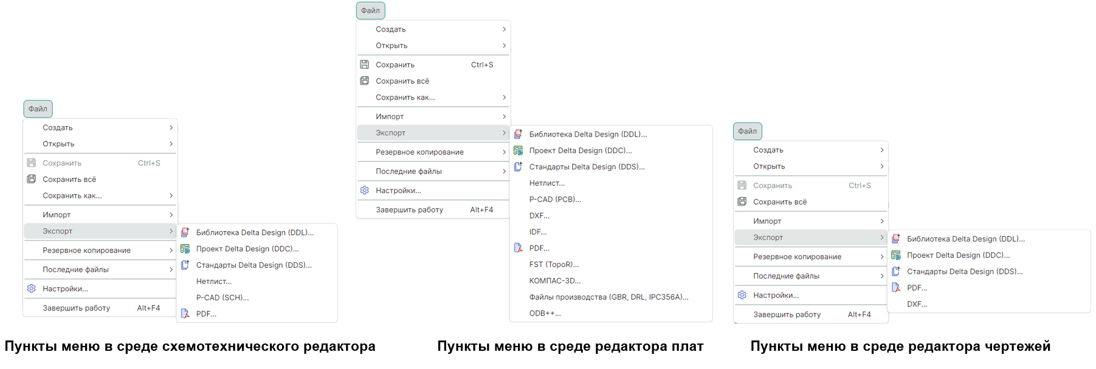Screen dimensions: 1096x369
Task: Click PDF icon in drawing editor export submenu
Action: pos(896,288)
